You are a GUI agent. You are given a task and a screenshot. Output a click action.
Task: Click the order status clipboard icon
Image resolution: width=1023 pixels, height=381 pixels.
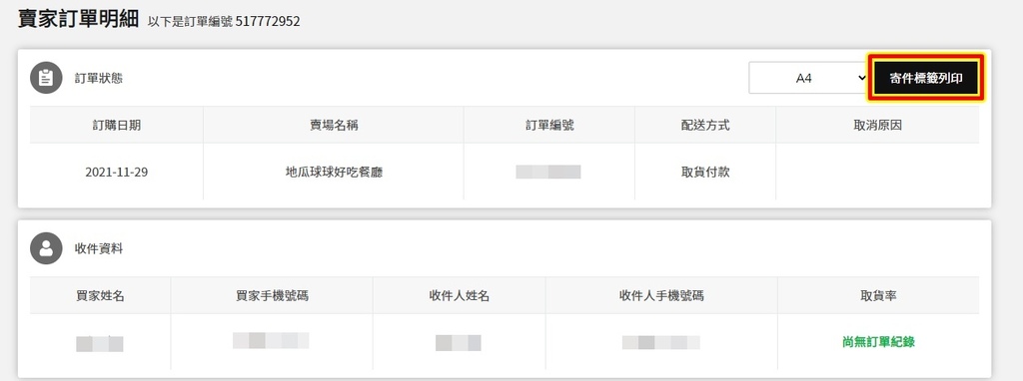tap(46, 78)
